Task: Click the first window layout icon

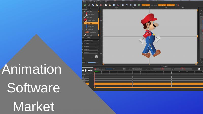Action: [x=123, y=5]
